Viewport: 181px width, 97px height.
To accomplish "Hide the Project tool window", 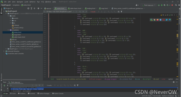I will point(41,8).
